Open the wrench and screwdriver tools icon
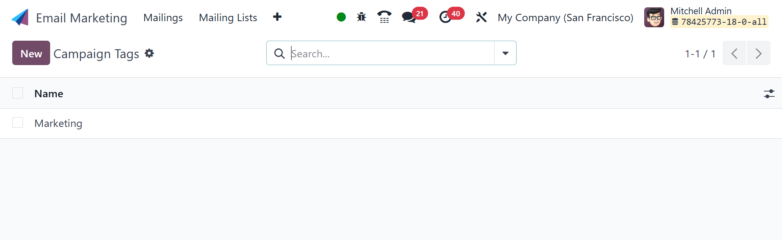Image resolution: width=782 pixels, height=240 pixels. click(481, 17)
